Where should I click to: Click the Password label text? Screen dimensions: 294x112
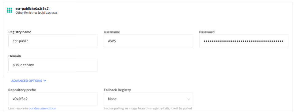point(207,32)
